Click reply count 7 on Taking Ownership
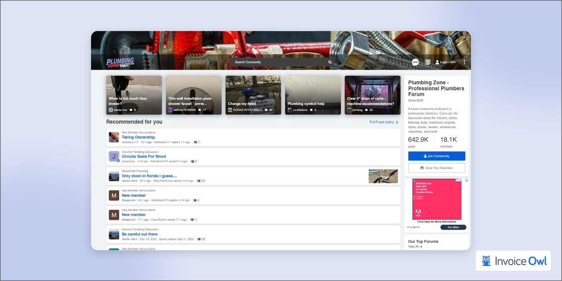Screen dimensions: 562x281 [x=197, y=142]
